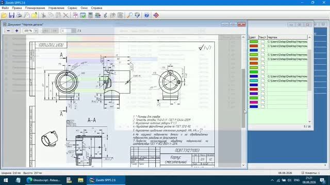330x185 pixels.
Task: Click the network structure toolbar icon
Action: tap(97, 15)
